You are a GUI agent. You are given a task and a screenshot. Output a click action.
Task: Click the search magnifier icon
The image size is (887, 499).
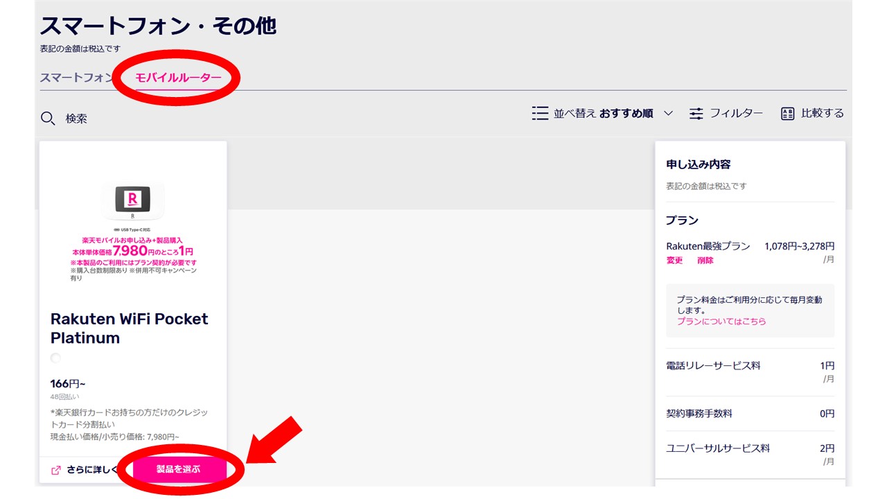[48, 119]
